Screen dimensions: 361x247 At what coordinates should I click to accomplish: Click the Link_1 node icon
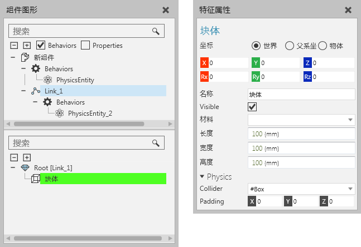(x=36, y=91)
